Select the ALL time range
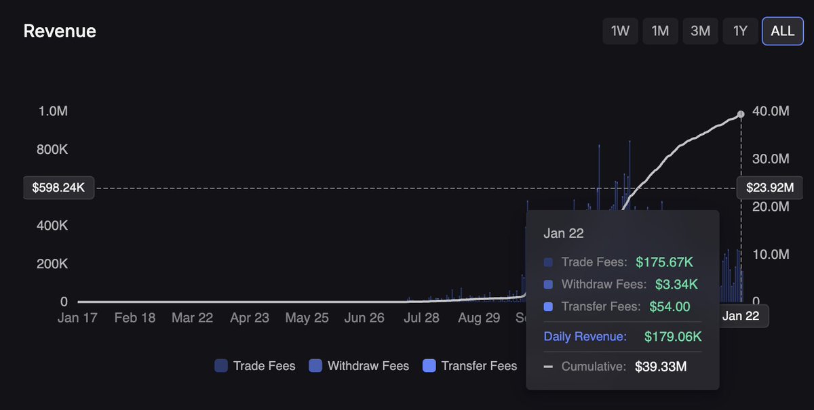The width and height of the screenshot is (814, 410). (x=783, y=31)
